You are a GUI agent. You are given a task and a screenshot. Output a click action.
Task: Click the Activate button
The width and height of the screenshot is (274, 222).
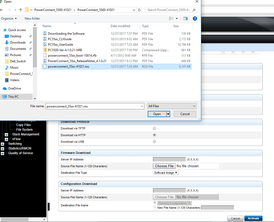253,218
